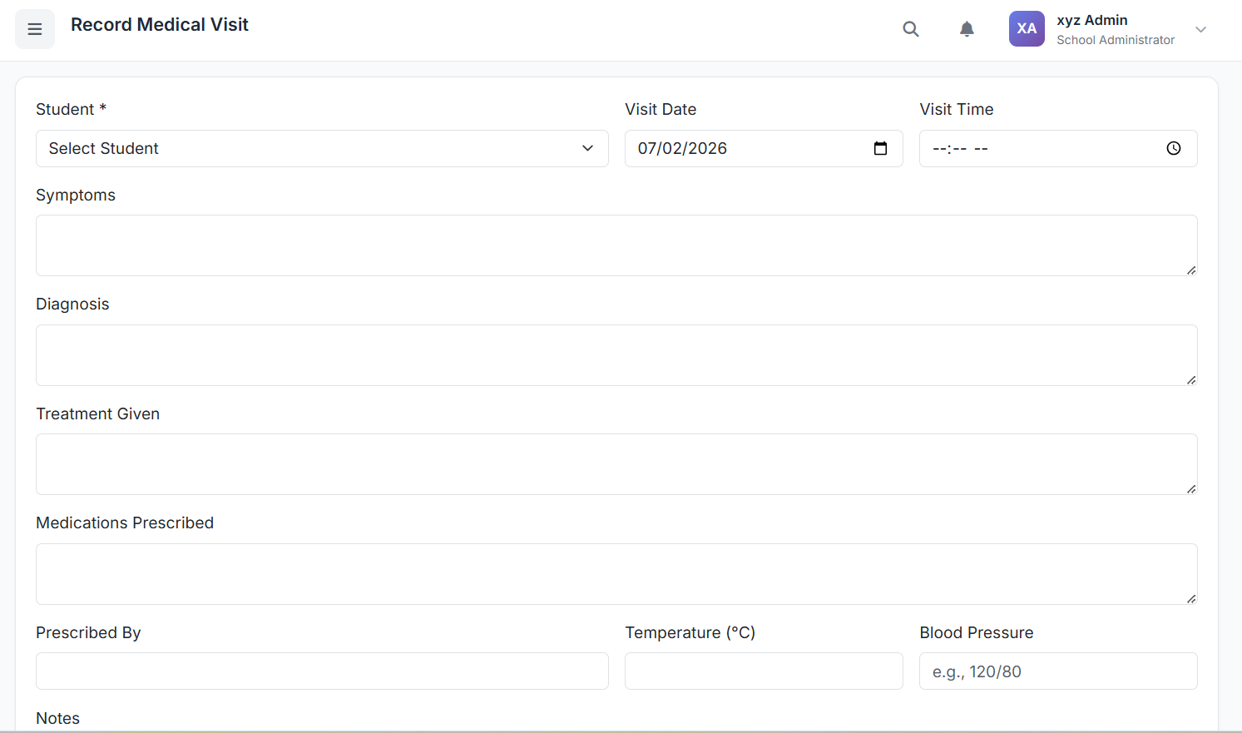The height and width of the screenshot is (733, 1242).
Task: Open the Visit Date calendar picker icon
Action: point(880,148)
